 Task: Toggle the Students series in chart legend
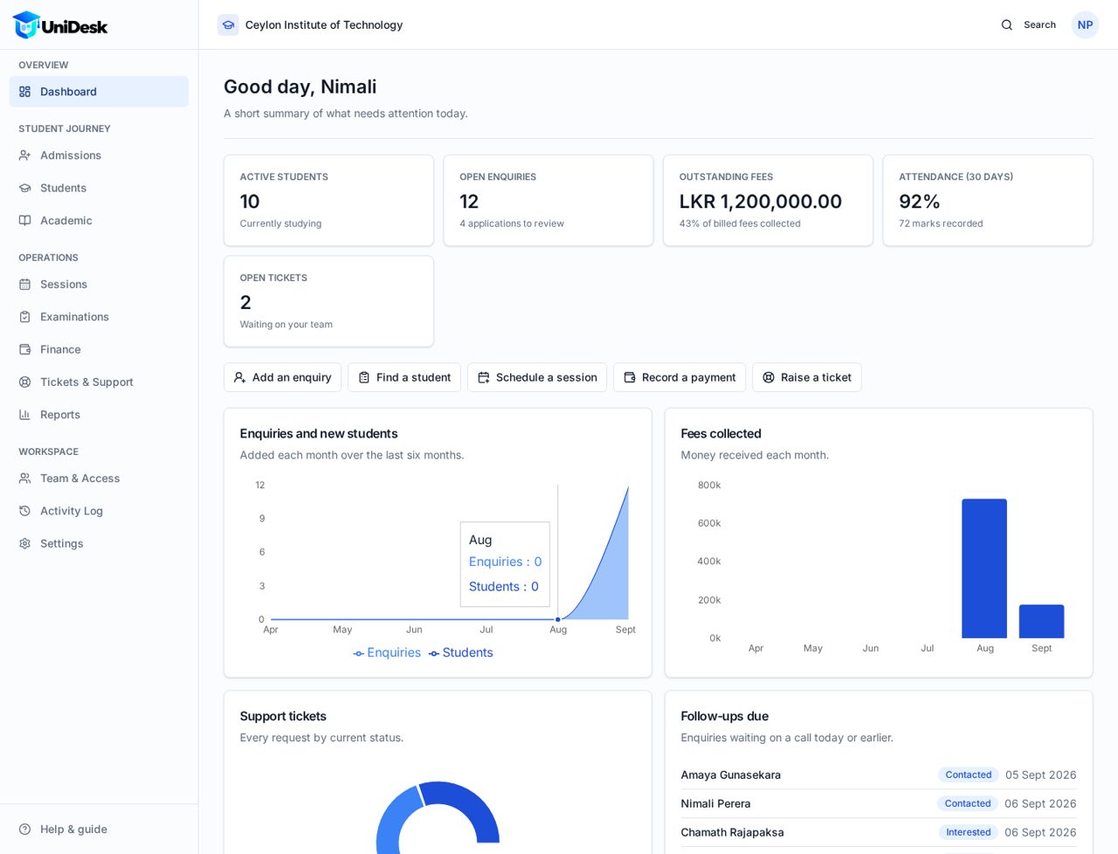(460, 653)
